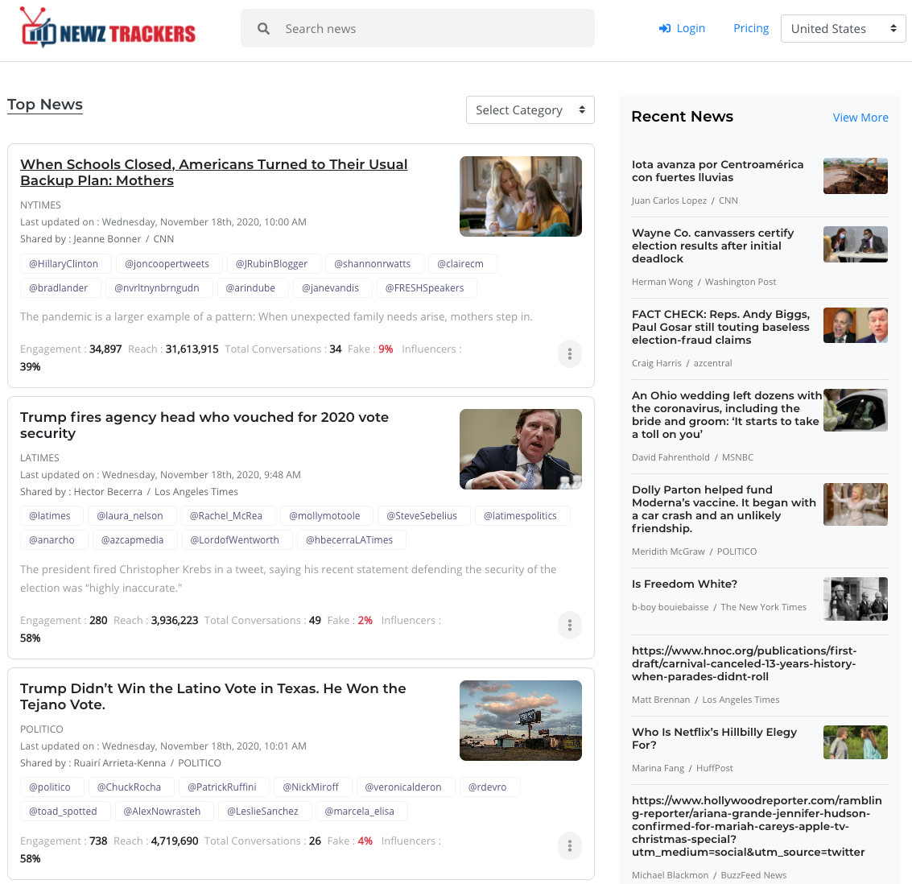Click View More in Recent News
This screenshot has width=912, height=884.
pos(860,118)
